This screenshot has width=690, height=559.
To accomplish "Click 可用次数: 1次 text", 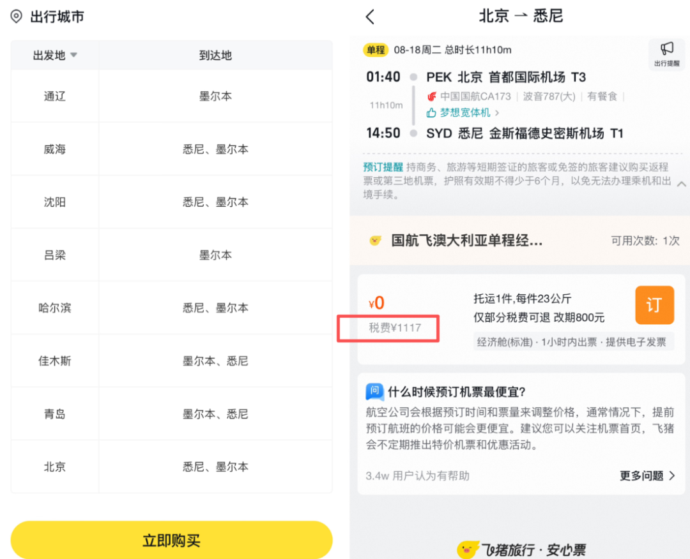I will tap(645, 241).
